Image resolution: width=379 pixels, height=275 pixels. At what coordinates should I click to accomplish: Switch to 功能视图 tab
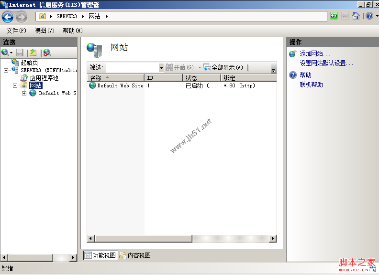pyautogui.click(x=100, y=255)
